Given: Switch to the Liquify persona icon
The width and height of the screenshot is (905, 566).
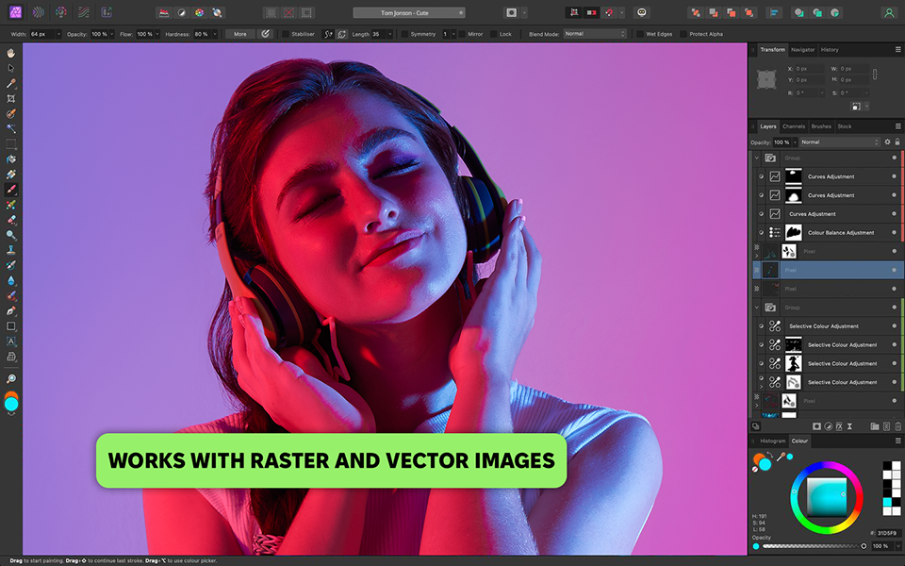Looking at the screenshot, I should point(38,13).
